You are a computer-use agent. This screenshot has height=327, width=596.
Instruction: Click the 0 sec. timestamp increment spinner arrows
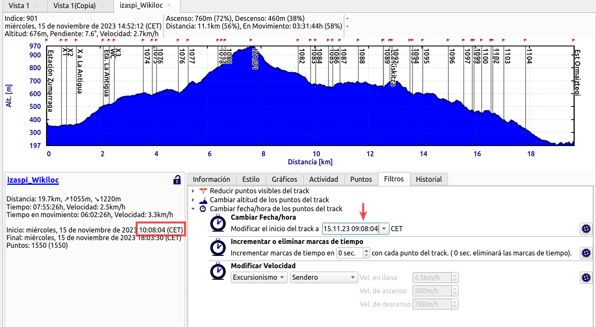coord(366,253)
